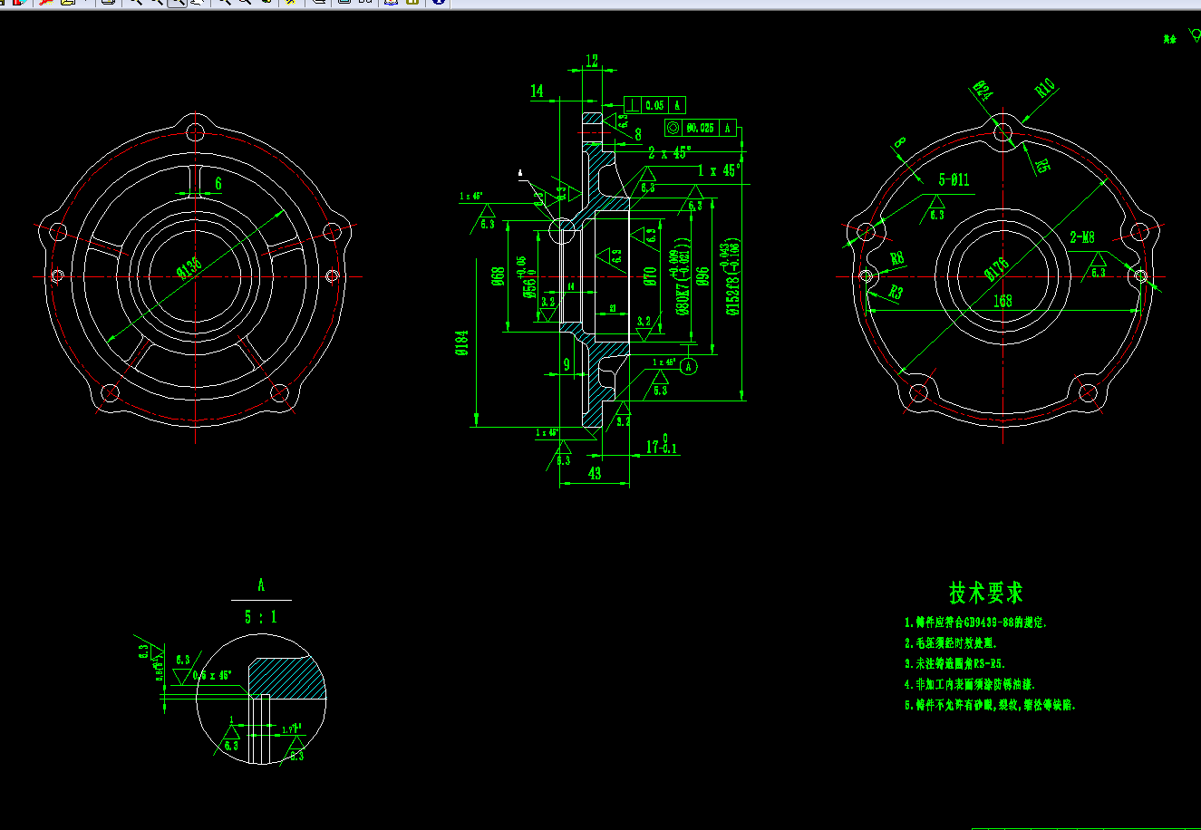
Task: Select requirement 4 about 防锈油漆
Action: coord(970,685)
